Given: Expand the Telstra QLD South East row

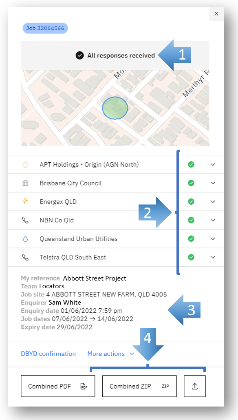Looking at the screenshot, I should click(x=213, y=257).
